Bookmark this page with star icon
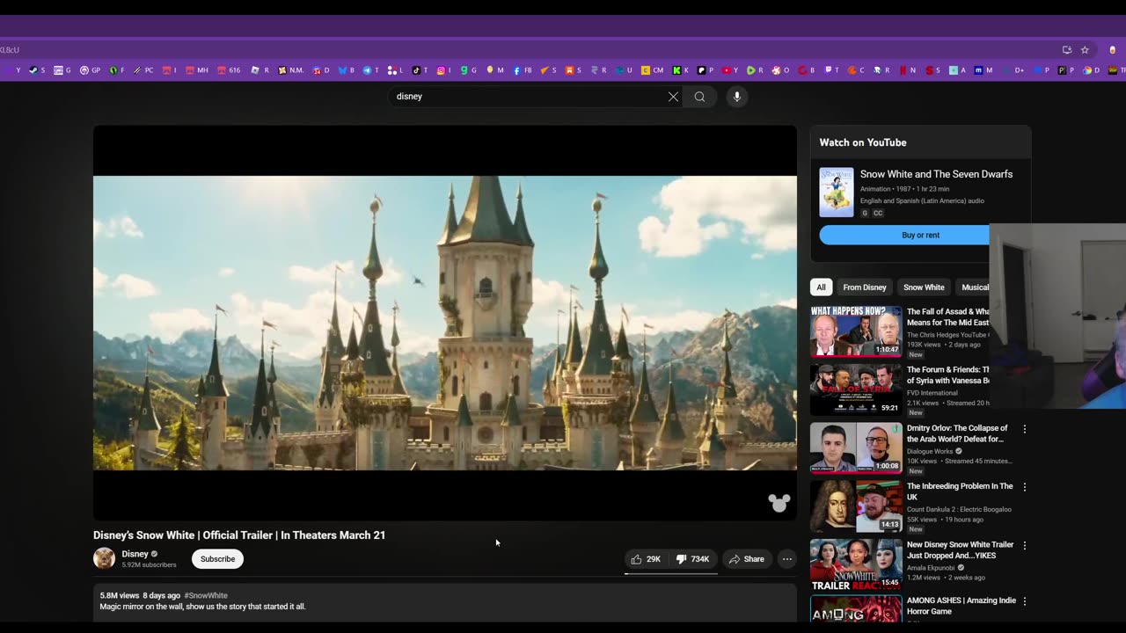 click(1085, 50)
